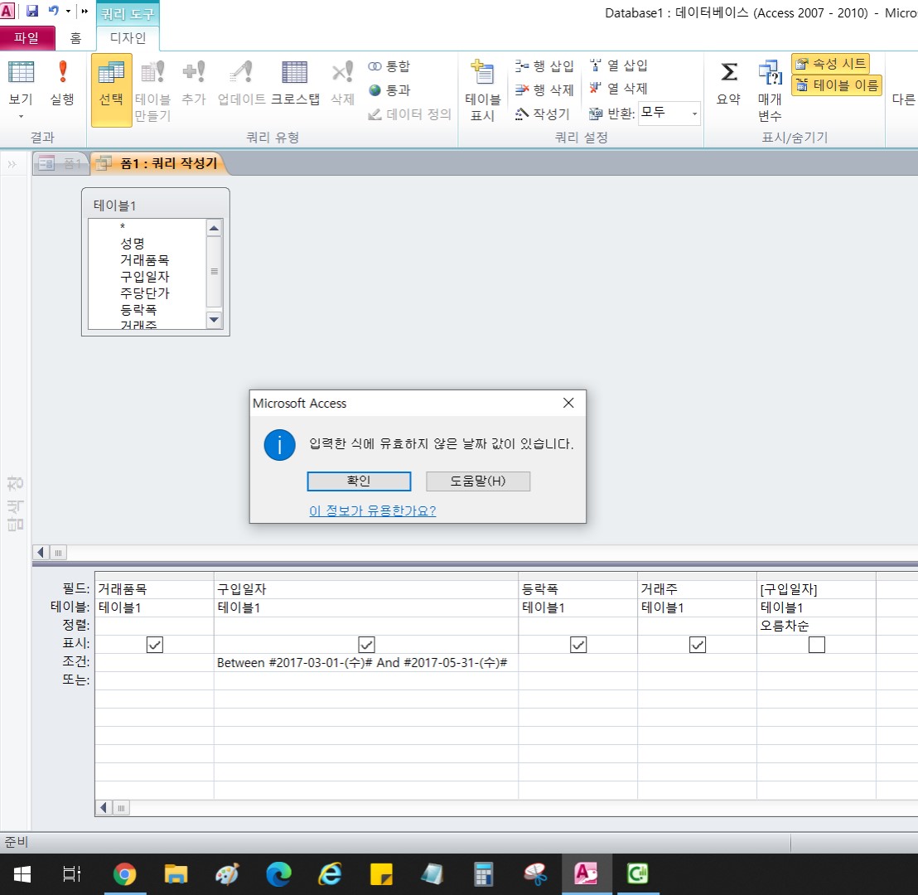Switch to the 홈 ribbon tab
The height and width of the screenshot is (895, 918).
(75, 37)
